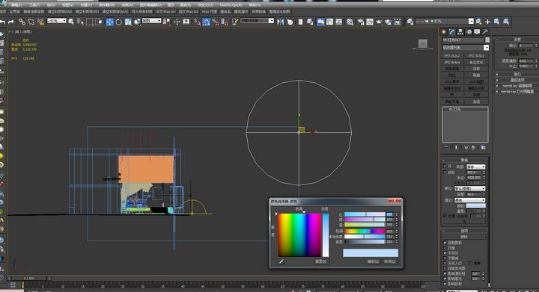The height and width of the screenshot is (292, 539).
Task: Click inside the hue color field
Action: point(299,235)
